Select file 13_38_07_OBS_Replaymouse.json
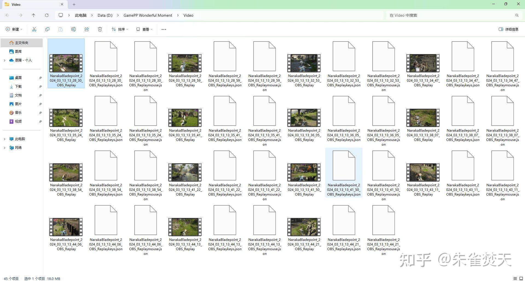Image resolution: width=525 pixels, height=281 pixels. pyautogui.click(x=503, y=120)
